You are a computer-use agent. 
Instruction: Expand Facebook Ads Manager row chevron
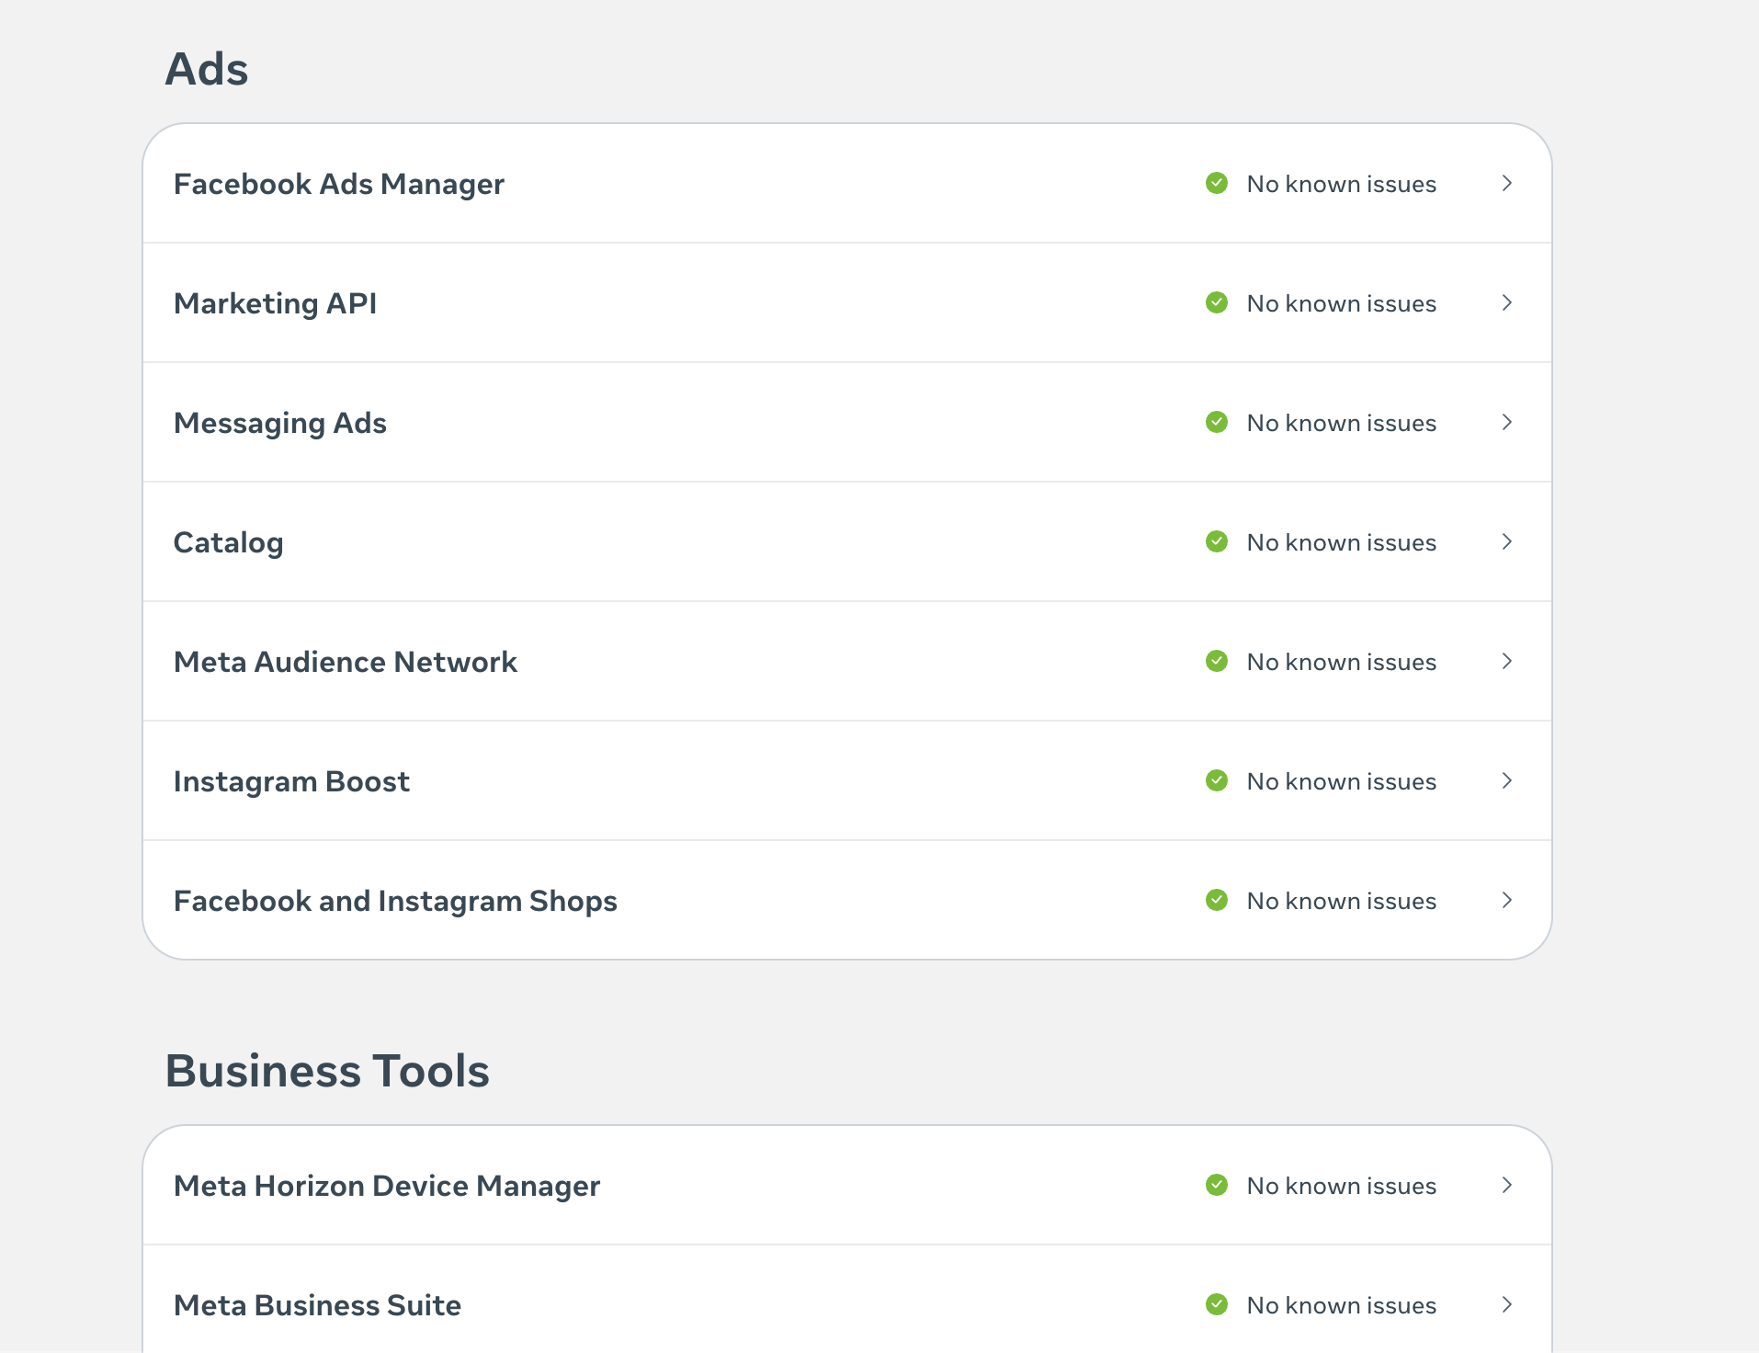coord(1507,183)
